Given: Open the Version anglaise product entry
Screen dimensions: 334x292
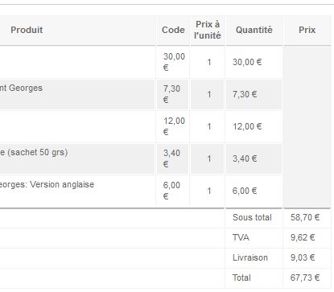Looking at the screenshot, I should 47,184.
